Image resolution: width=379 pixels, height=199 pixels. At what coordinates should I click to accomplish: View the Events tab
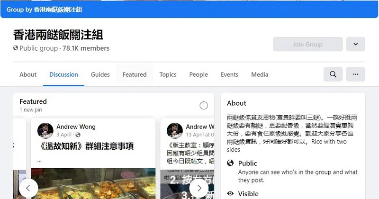point(229,74)
